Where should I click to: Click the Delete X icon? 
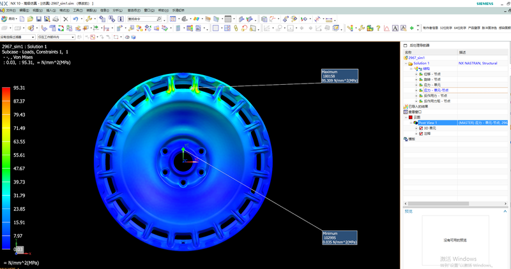point(66,19)
